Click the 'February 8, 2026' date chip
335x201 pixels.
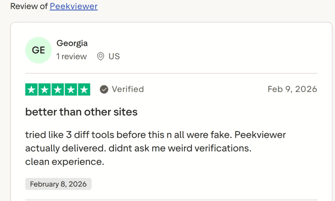point(58,184)
